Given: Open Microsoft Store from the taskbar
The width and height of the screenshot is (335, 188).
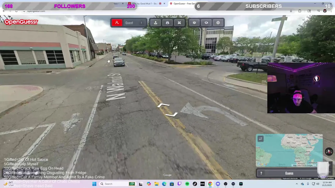Looking at the screenshot, I should [172, 184].
